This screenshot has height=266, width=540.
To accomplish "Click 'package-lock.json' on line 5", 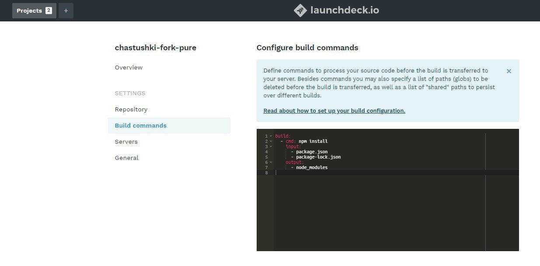I will (x=318, y=157).
